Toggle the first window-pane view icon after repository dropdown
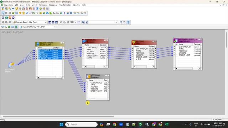Image resolution: width=228 pixels, height=128 pixels. 50,22
